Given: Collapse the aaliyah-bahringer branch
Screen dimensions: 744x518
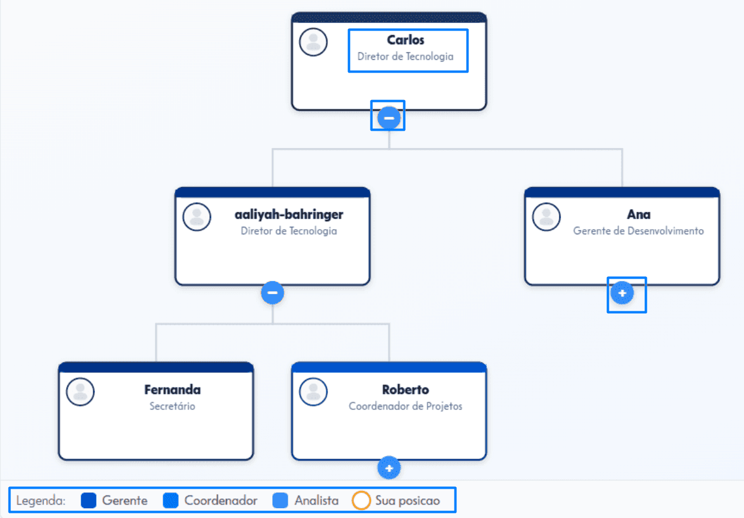Looking at the screenshot, I should (273, 292).
